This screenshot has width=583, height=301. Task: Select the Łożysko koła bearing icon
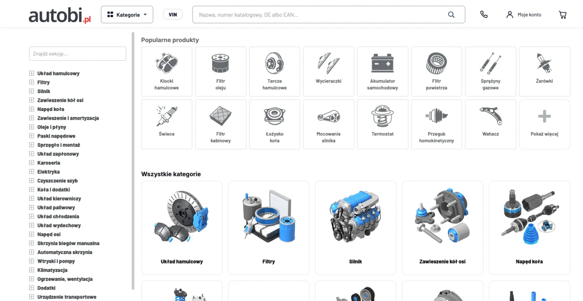tap(274, 116)
